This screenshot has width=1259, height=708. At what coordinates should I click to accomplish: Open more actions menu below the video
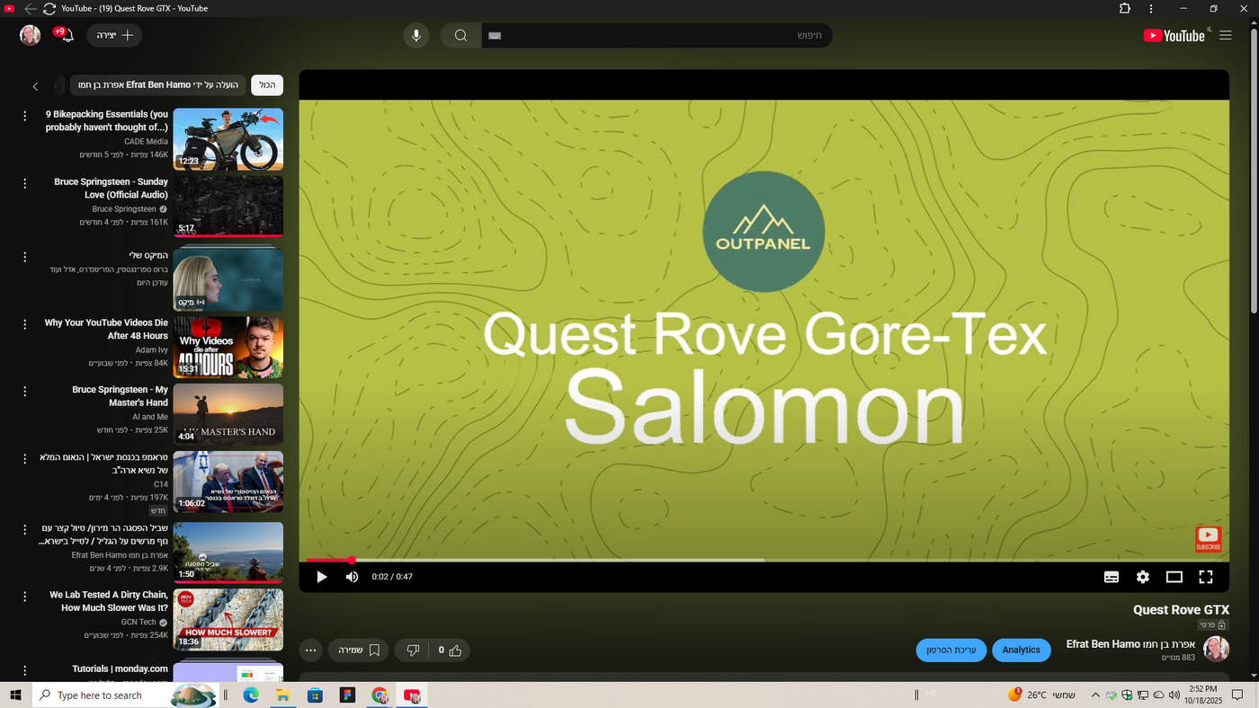tap(310, 650)
